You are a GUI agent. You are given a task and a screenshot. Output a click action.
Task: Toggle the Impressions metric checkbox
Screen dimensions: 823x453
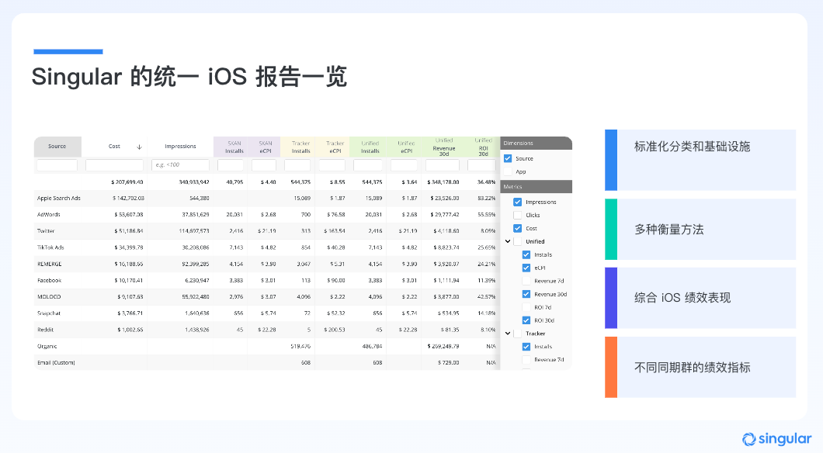point(518,202)
